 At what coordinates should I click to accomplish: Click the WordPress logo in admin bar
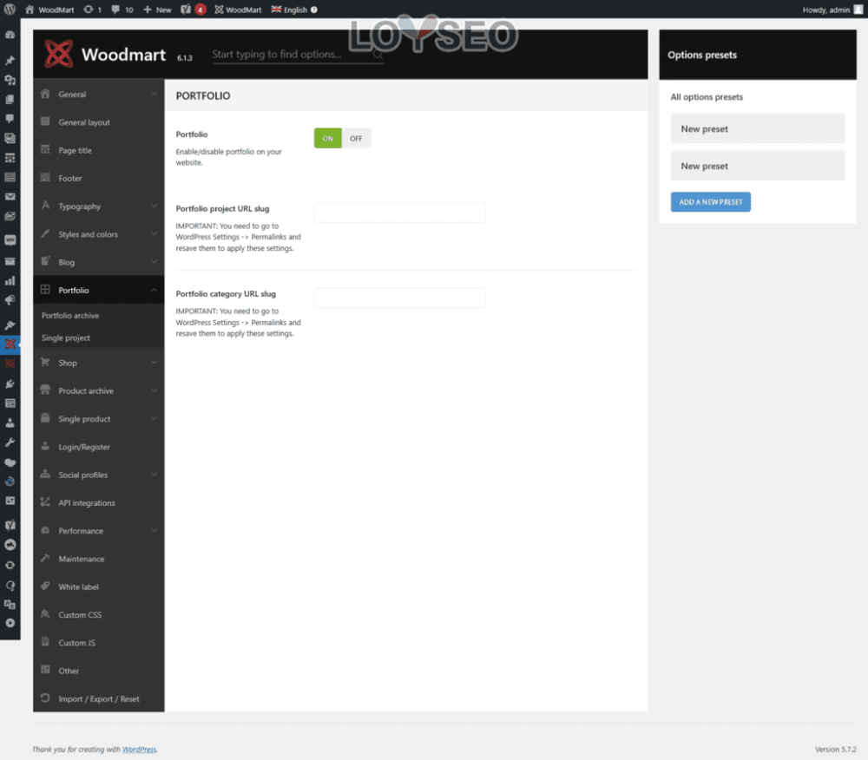point(10,10)
